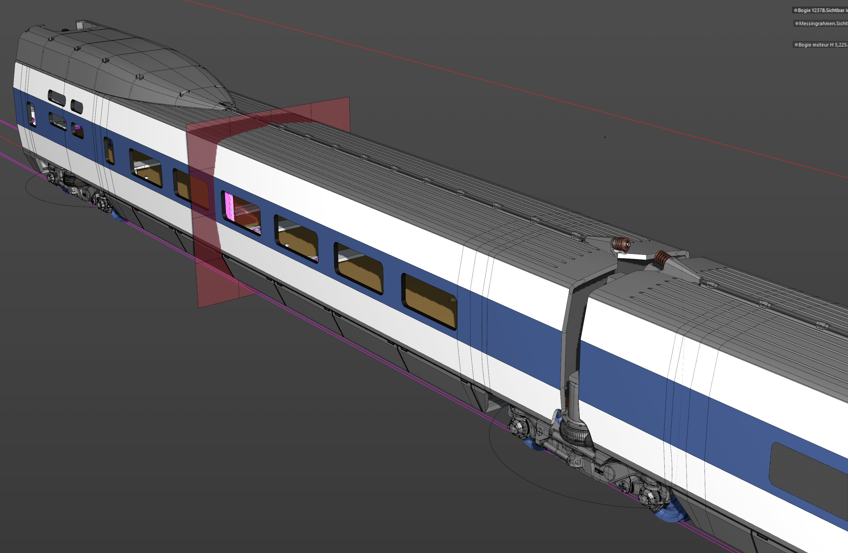Click the Bogie moteur H 5,225 HUD label

(823, 45)
